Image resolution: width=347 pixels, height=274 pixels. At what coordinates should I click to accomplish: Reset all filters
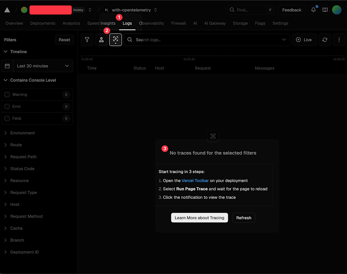(64, 40)
